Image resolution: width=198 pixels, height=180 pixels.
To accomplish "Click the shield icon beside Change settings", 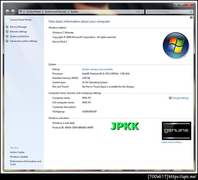I will click(170, 98).
